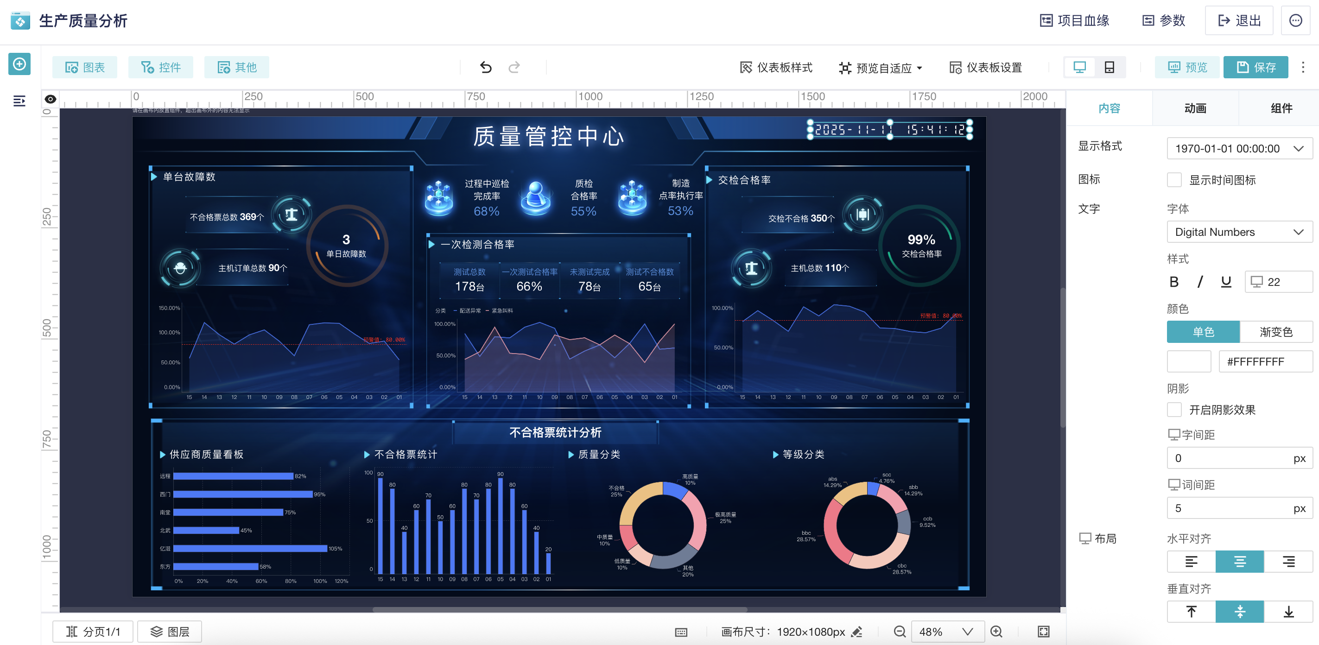1319x645 pixels.
Task: Open the 预览自适应 dropdown
Action: tap(881, 67)
